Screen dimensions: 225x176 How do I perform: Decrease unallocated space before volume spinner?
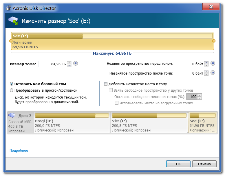point(206,65)
